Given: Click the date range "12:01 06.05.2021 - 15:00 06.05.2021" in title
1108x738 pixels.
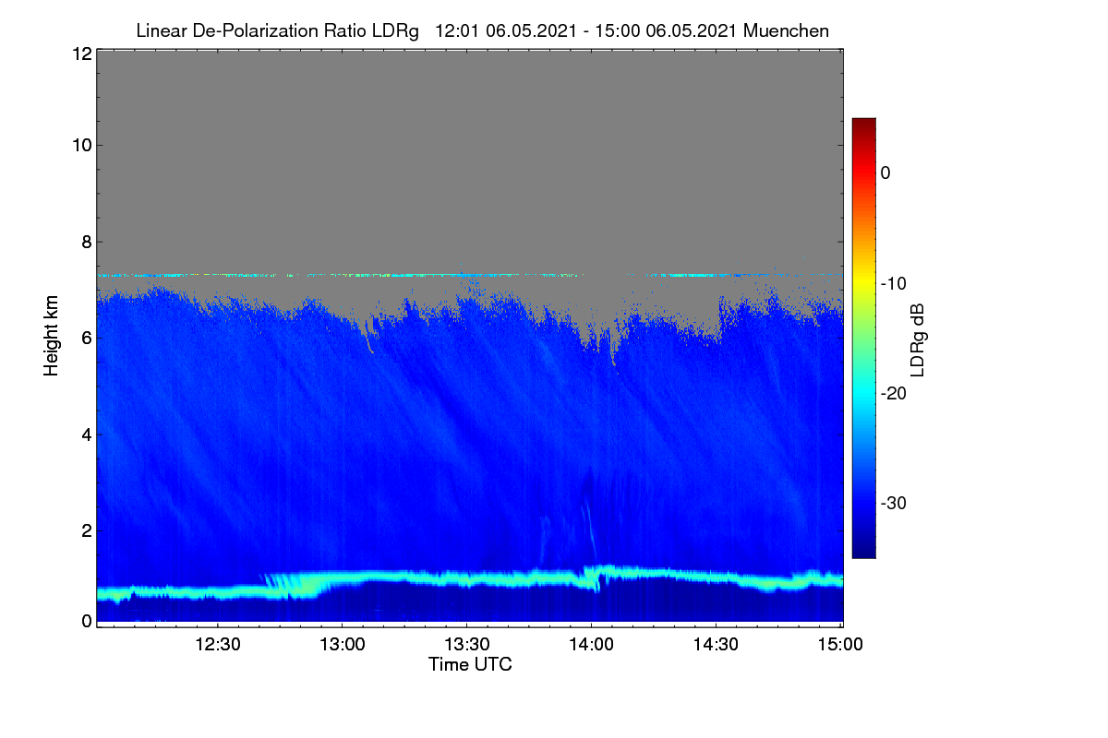Looking at the screenshot, I should 586,30.
